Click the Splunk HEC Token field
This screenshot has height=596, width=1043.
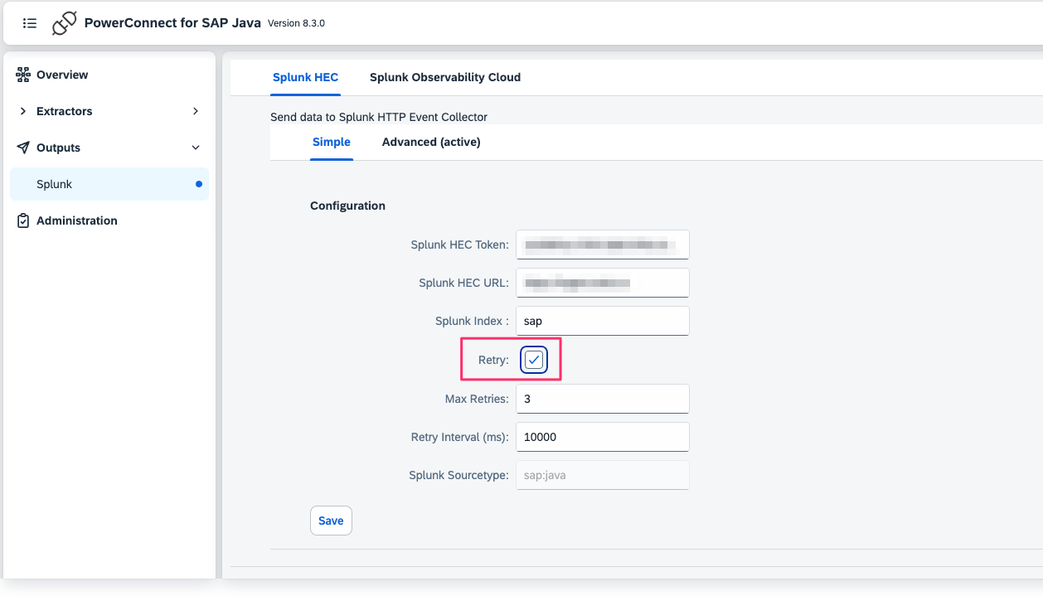(x=602, y=245)
